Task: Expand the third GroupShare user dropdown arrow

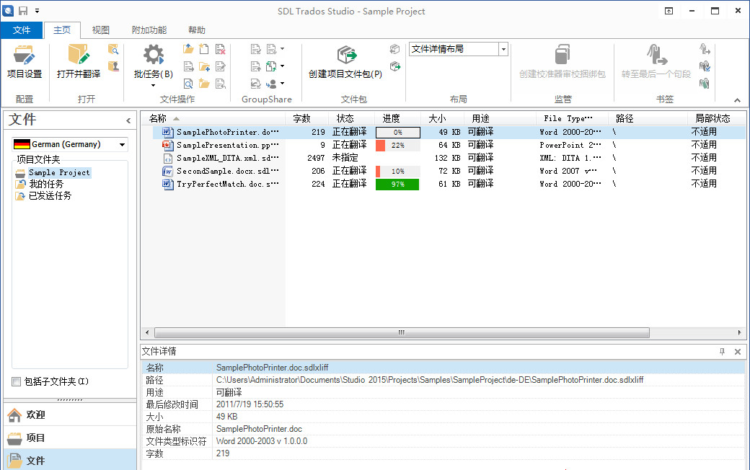Action: (x=282, y=84)
